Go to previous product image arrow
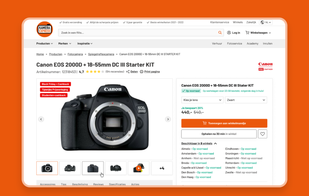The width and height of the screenshot is (309, 196). coord(41,119)
